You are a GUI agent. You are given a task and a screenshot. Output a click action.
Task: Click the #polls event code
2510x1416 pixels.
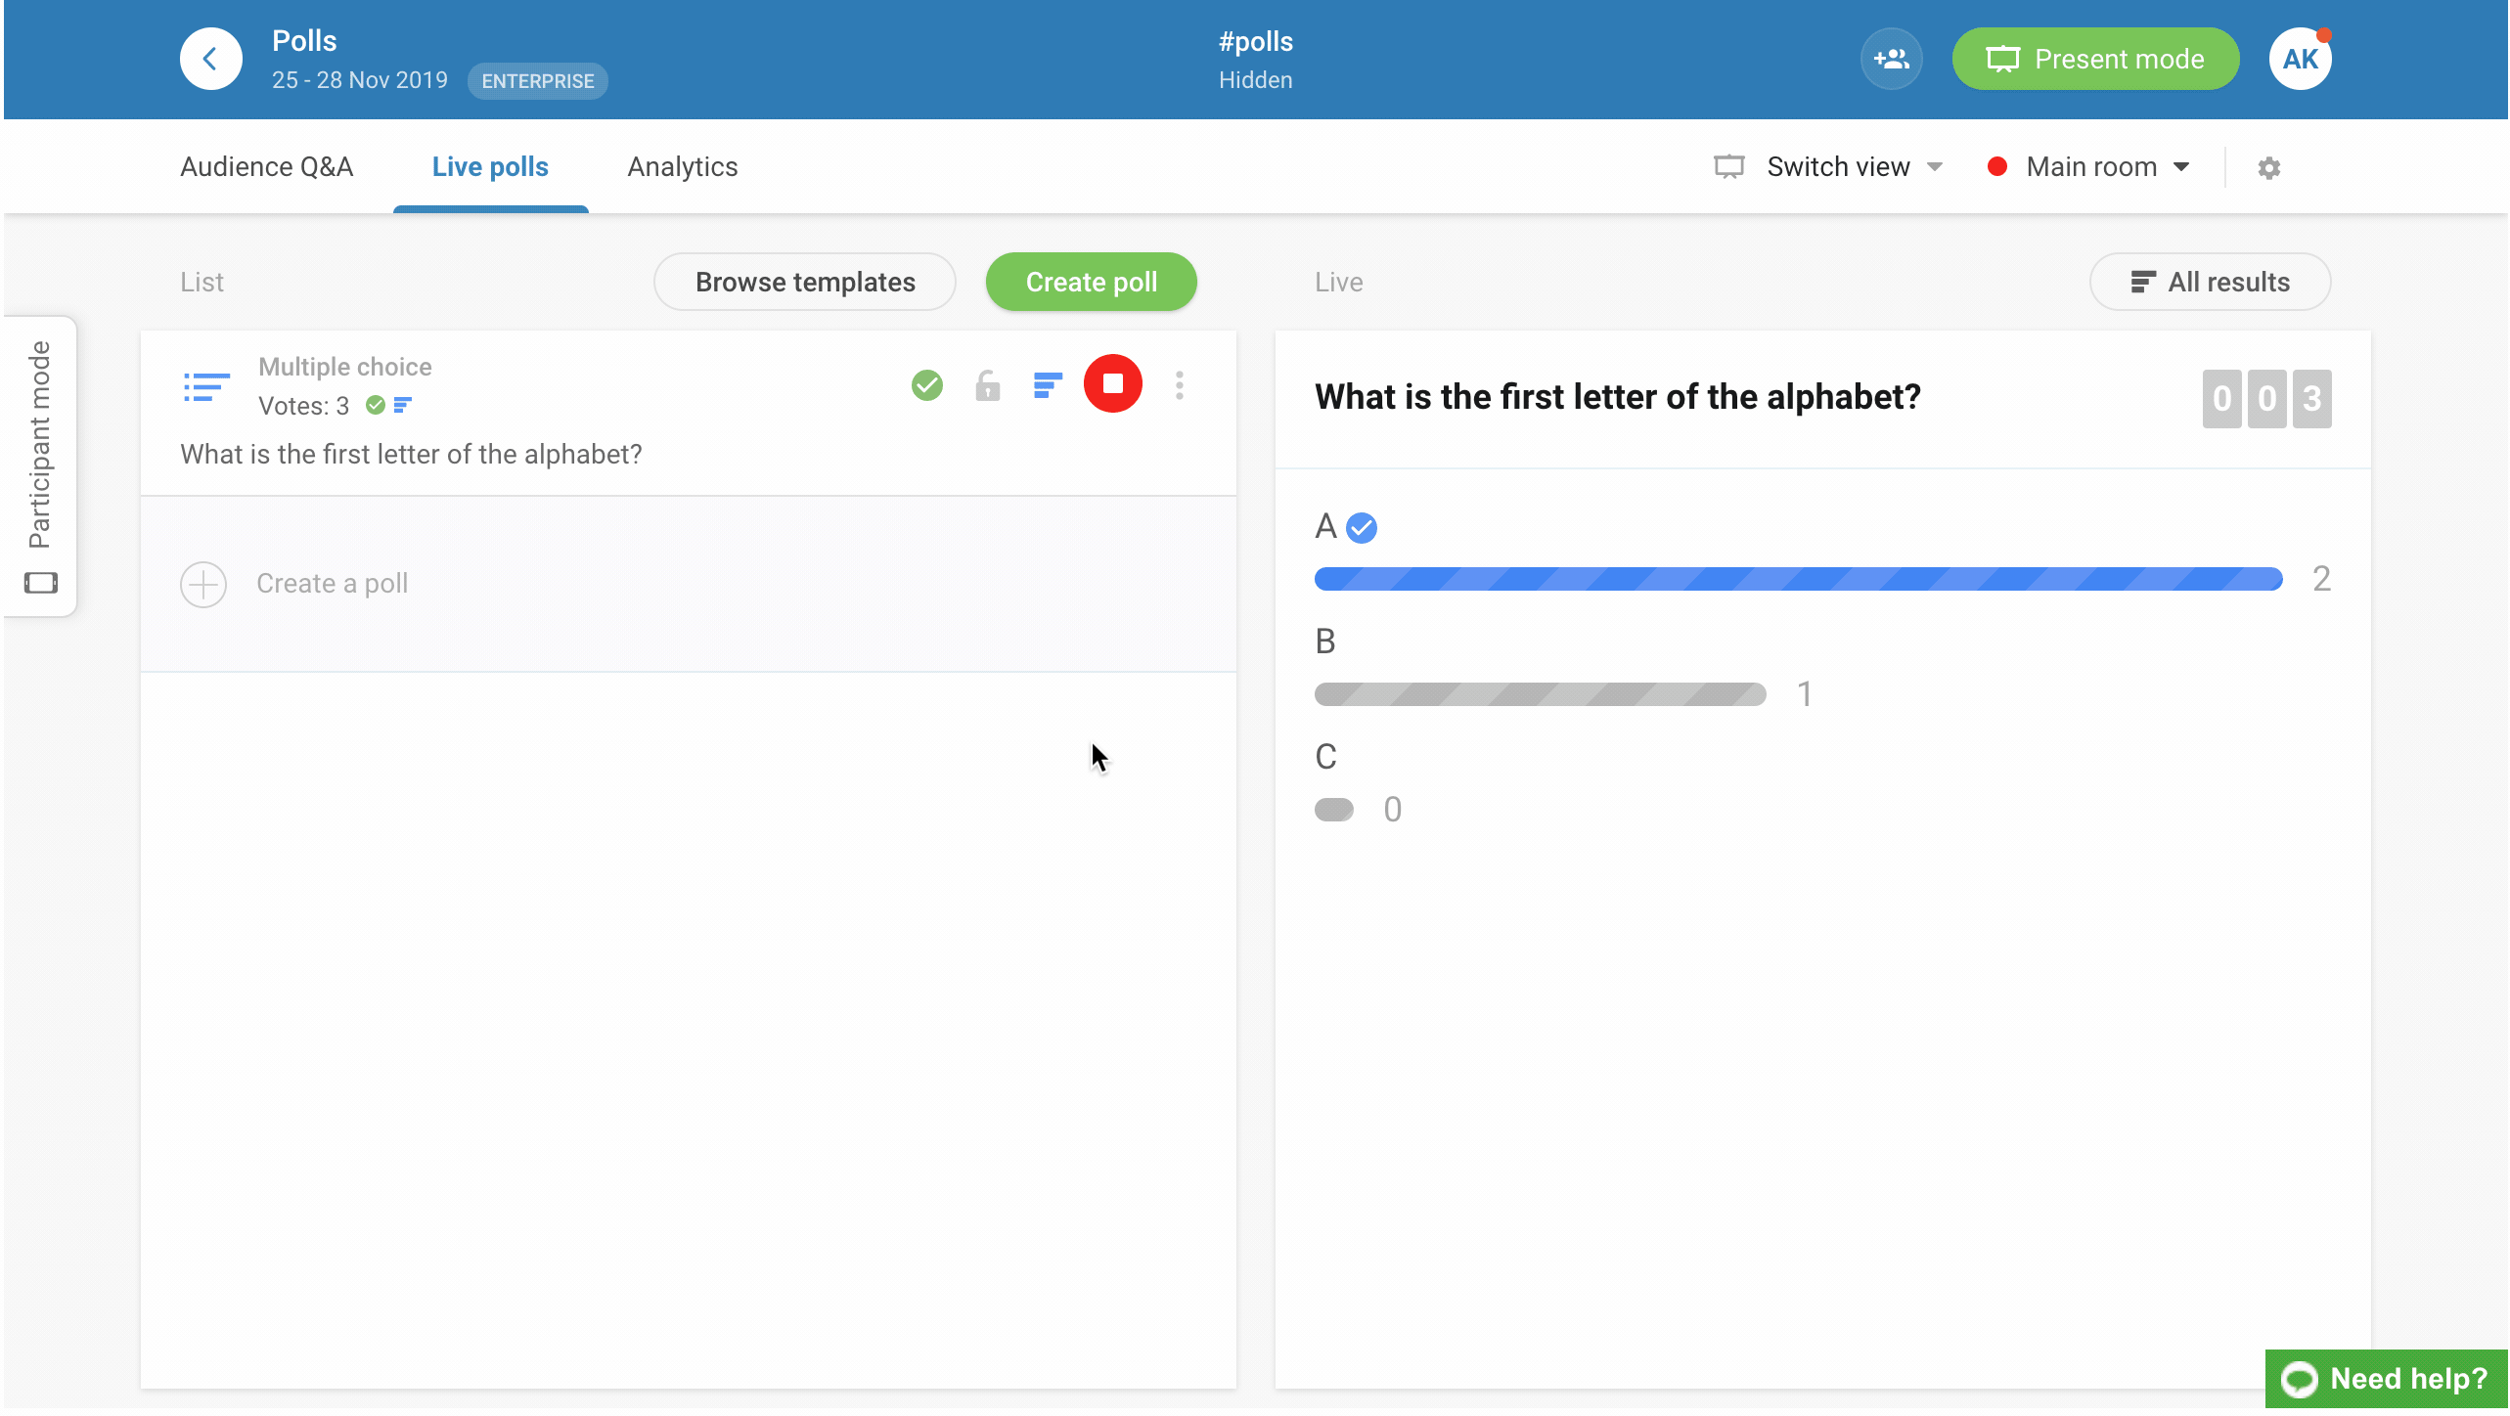1255,41
